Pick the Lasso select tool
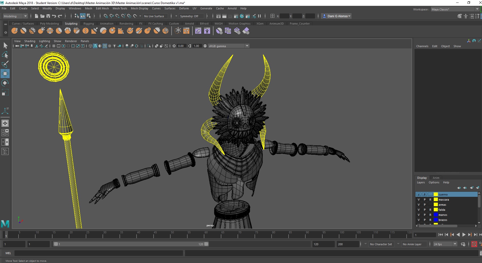The image size is (482, 263). pyautogui.click(x=5, y=55)
